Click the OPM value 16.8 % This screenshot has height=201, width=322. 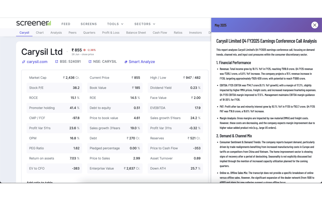(x=75, y=138)
